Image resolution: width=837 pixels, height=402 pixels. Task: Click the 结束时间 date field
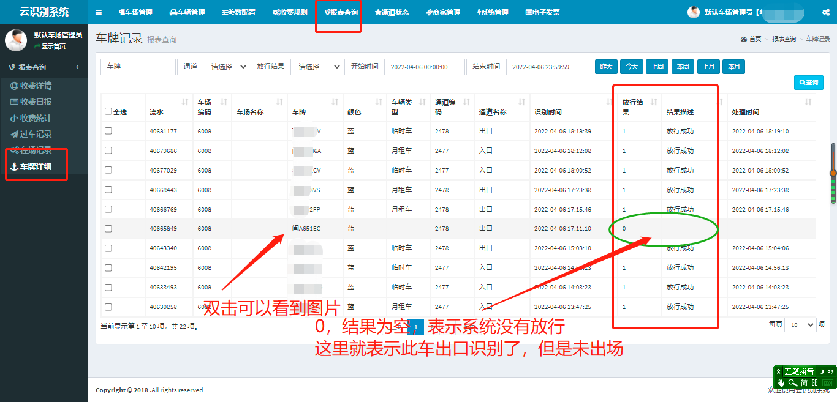coord(545,67)
